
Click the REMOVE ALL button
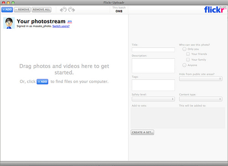(41, 10)
